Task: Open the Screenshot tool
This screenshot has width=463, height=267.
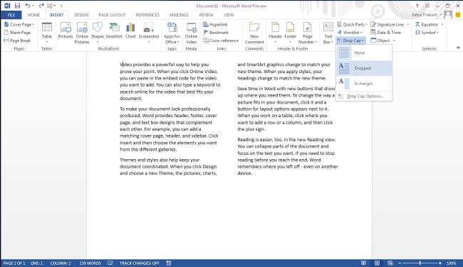Action: [x=149, y=33]
